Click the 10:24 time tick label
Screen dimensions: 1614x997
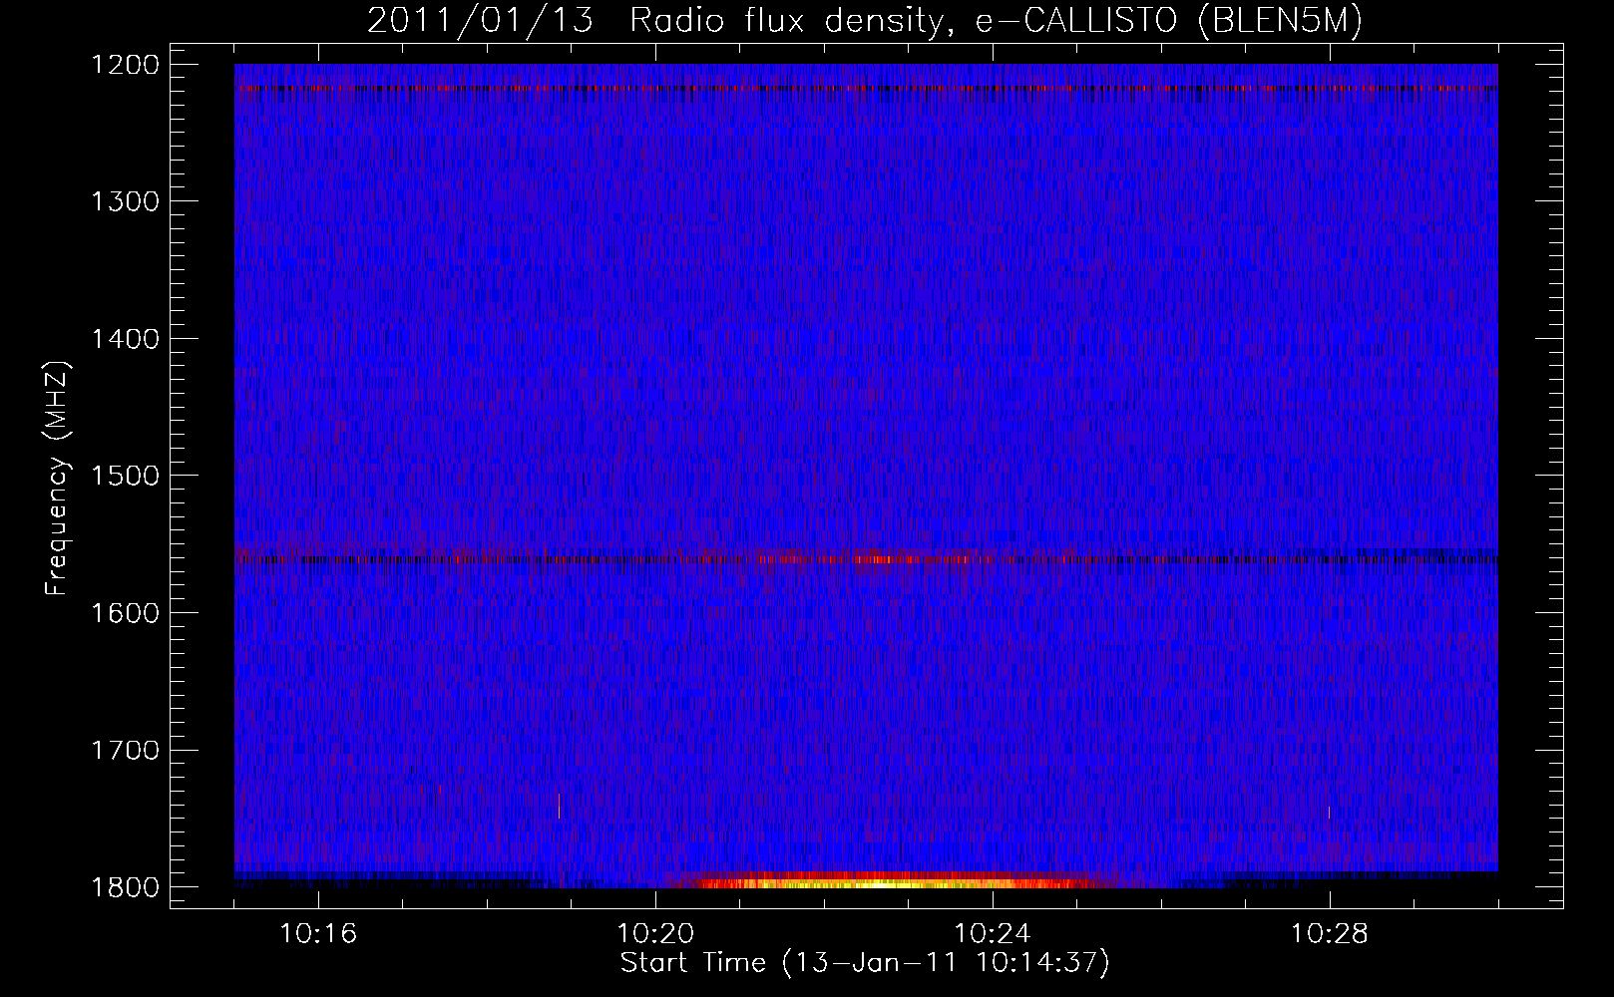coord(993,934)
